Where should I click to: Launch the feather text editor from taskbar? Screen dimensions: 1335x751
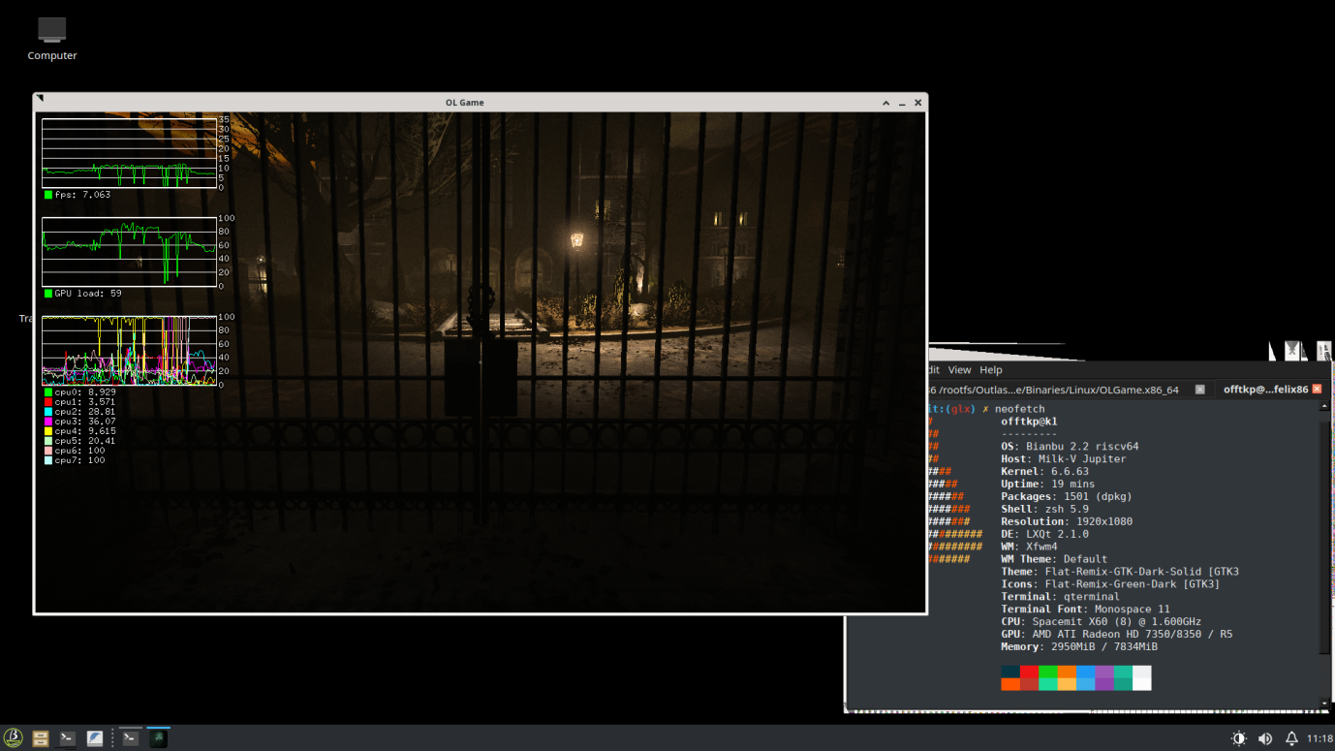(x=95, y=738)
